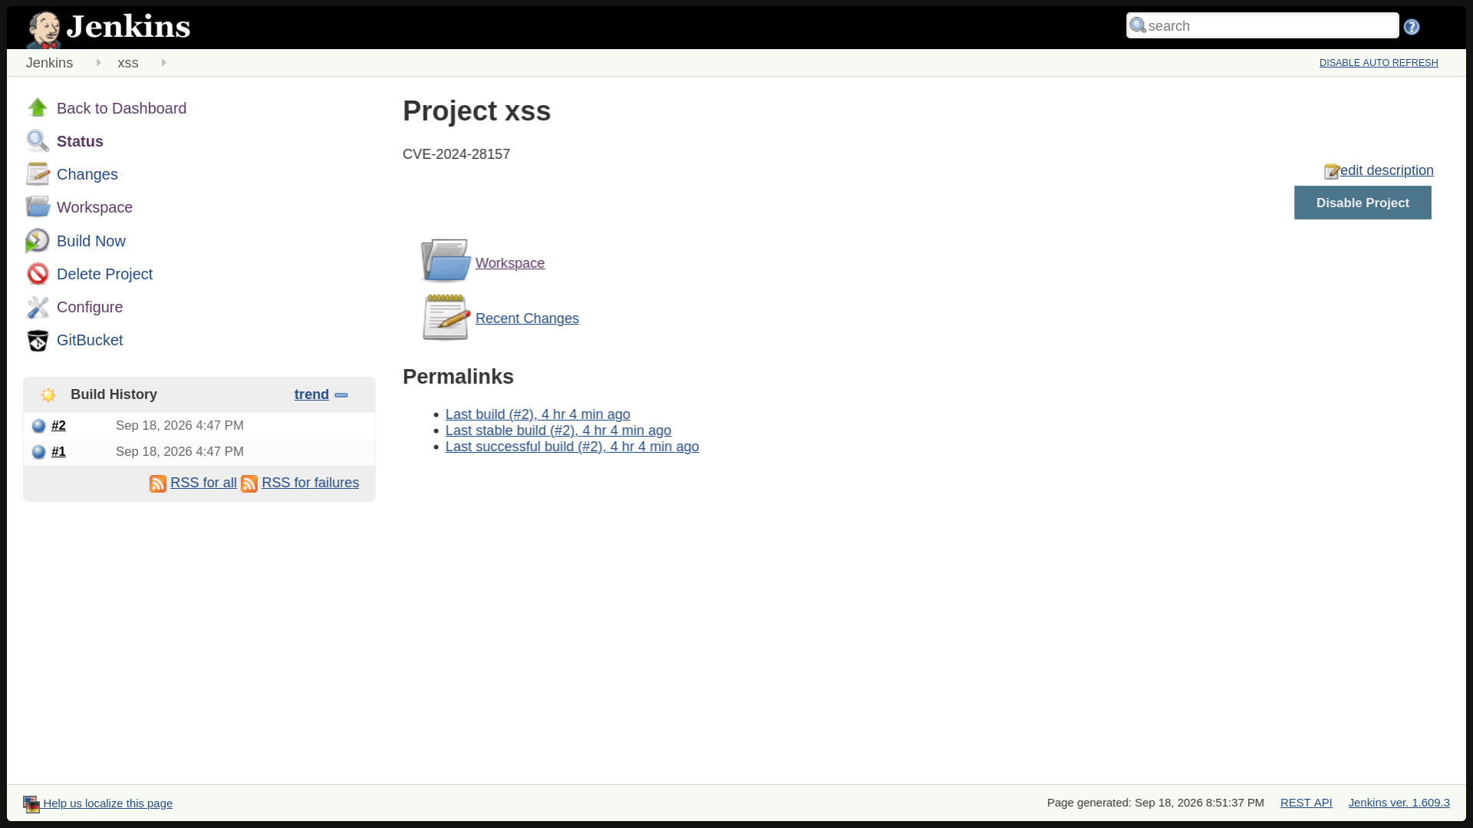Click the Page generated timestamp text

[x=1155, y=803]
